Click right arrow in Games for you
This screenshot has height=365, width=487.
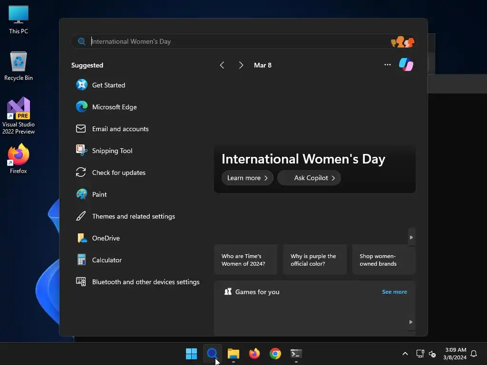(411, 322)
